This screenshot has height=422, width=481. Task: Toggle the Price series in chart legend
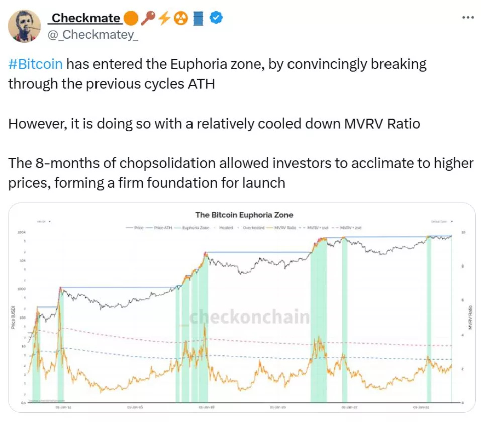pos(135,228)
